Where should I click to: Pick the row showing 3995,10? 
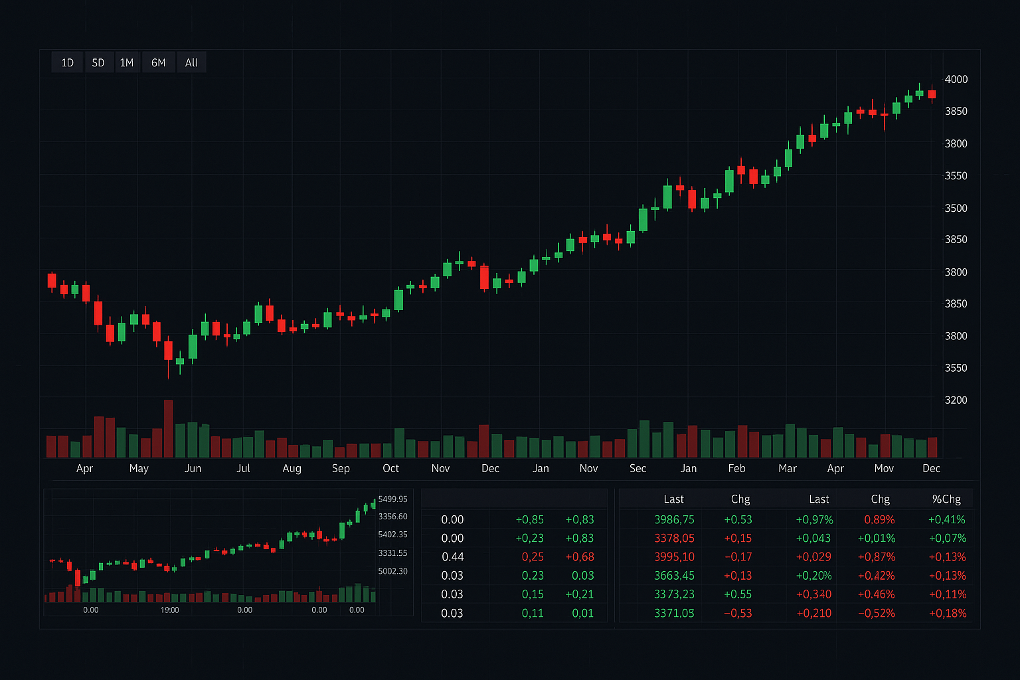[674, 557]
